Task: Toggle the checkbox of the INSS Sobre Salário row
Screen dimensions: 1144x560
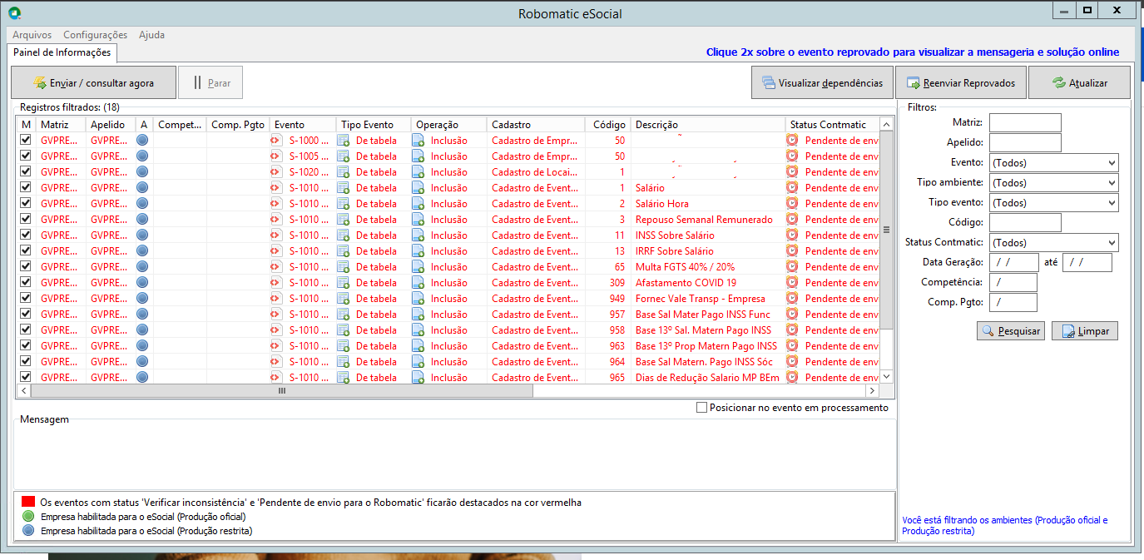Action: (26, 235)
